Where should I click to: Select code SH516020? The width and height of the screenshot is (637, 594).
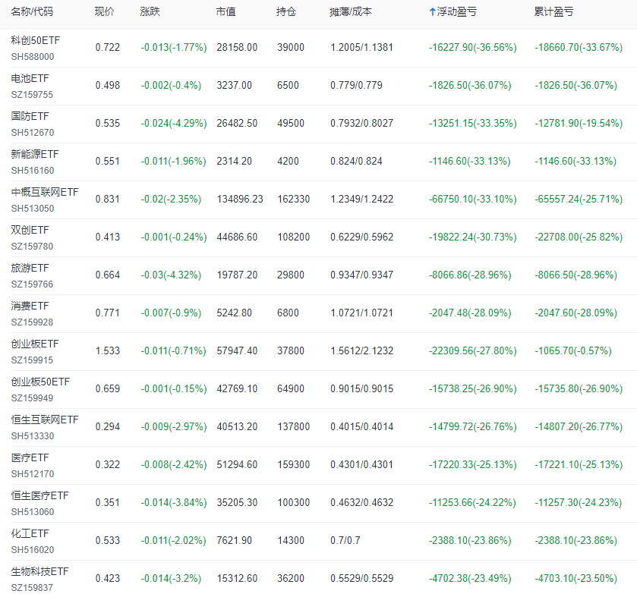point(33,550)
